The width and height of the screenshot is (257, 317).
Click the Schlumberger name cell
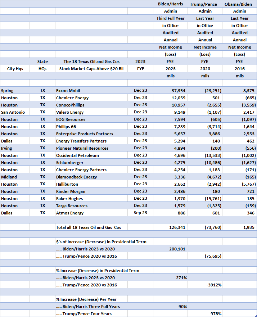coord(91,163)
